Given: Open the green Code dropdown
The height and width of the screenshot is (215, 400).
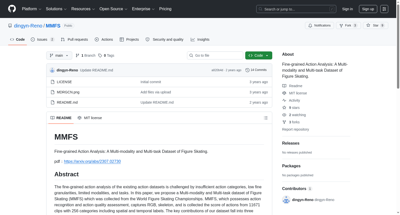Looking at the screenshot, I should click(x=258, y=55).
